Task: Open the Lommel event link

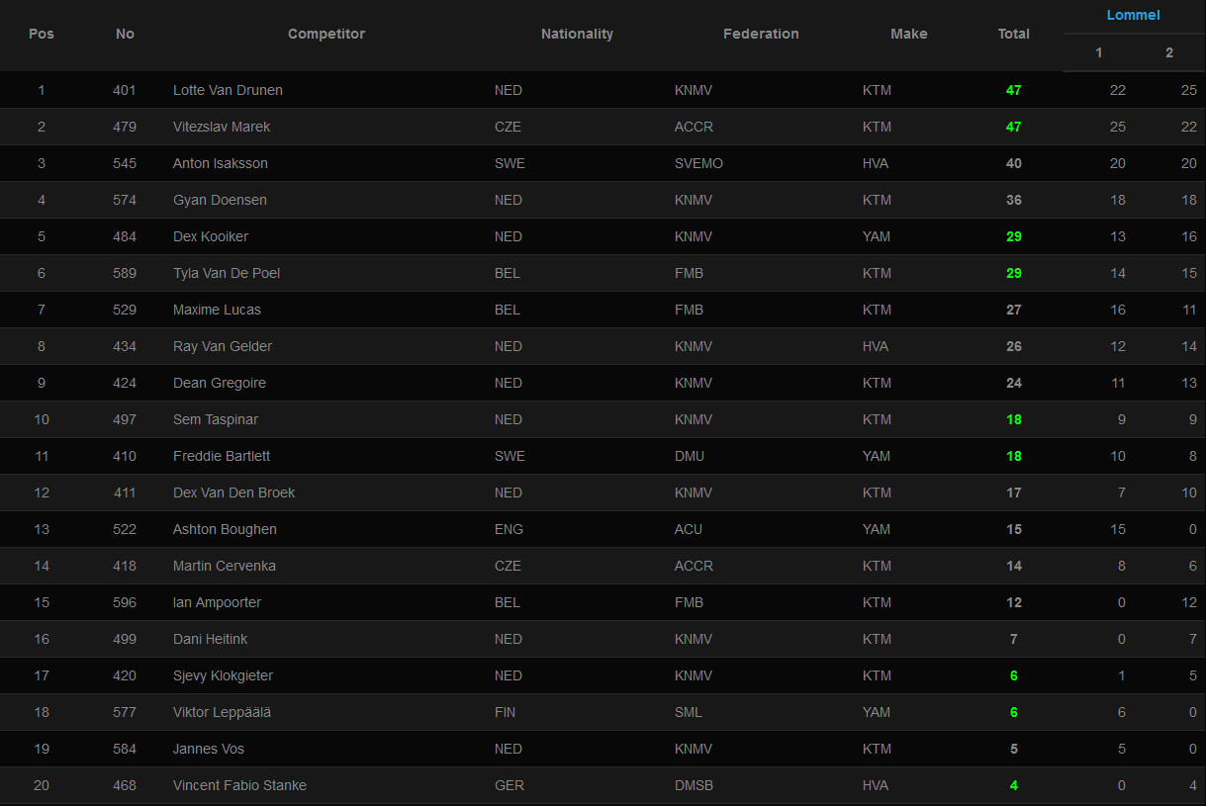Action: point(1133,15)
